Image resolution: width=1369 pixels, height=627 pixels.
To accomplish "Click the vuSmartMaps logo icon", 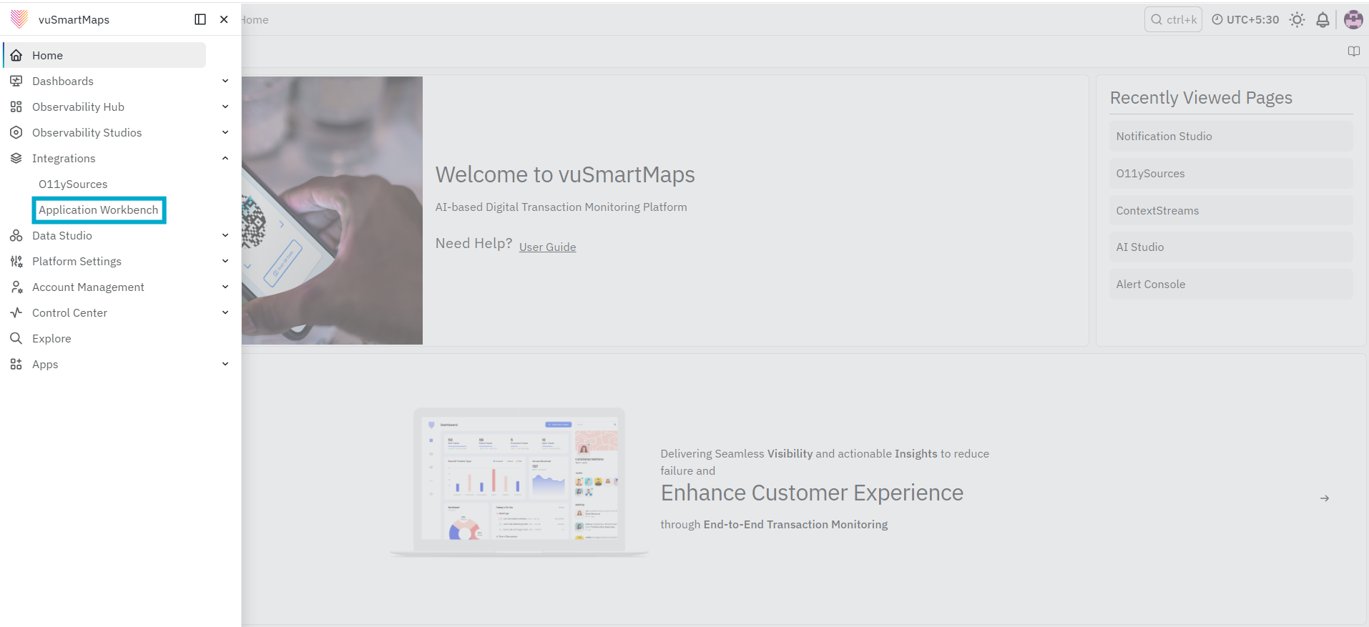I will click(19, 19).
